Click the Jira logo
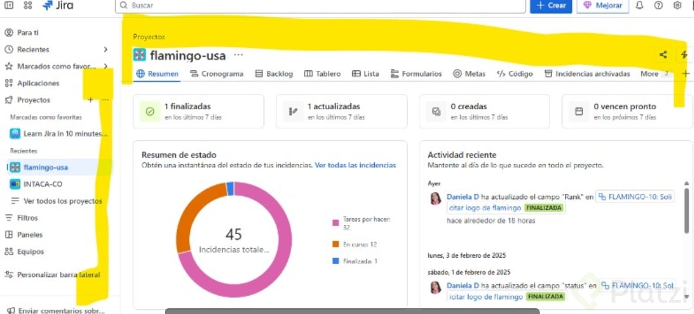The width and height of the screenshot is (694, 314). coord(58,5)
